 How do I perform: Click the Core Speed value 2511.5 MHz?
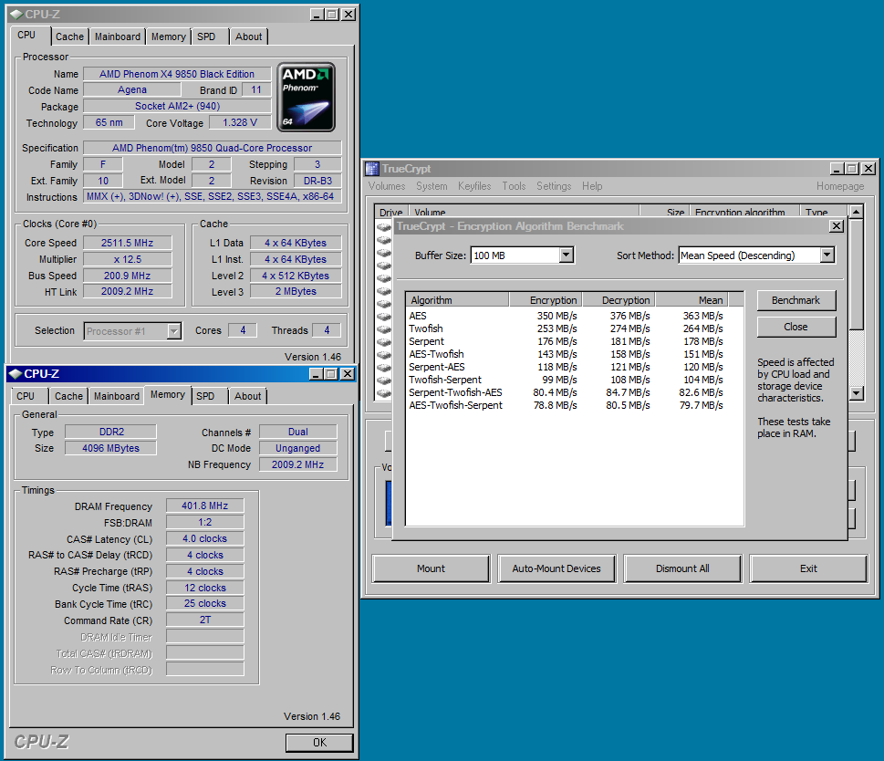[128, 243]
